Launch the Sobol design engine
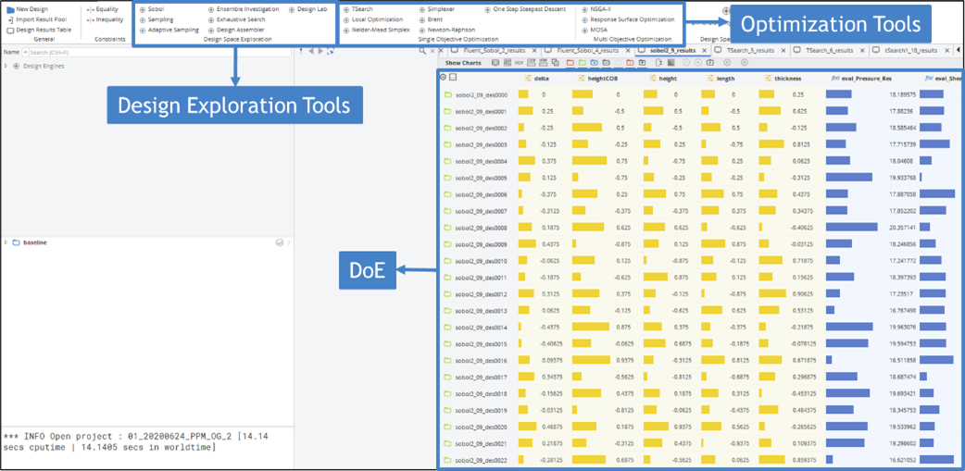 click(x=151, y=10)
